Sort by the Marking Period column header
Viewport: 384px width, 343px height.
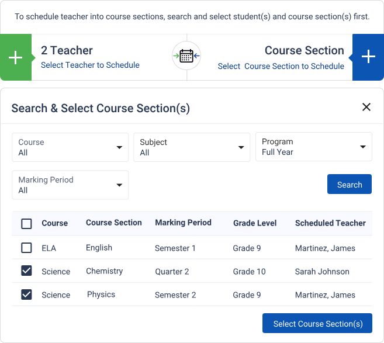[183, 223]
